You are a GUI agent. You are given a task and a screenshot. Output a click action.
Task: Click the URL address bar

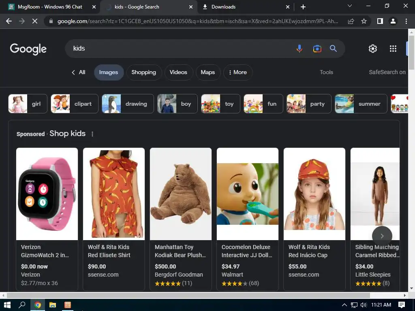198,21
